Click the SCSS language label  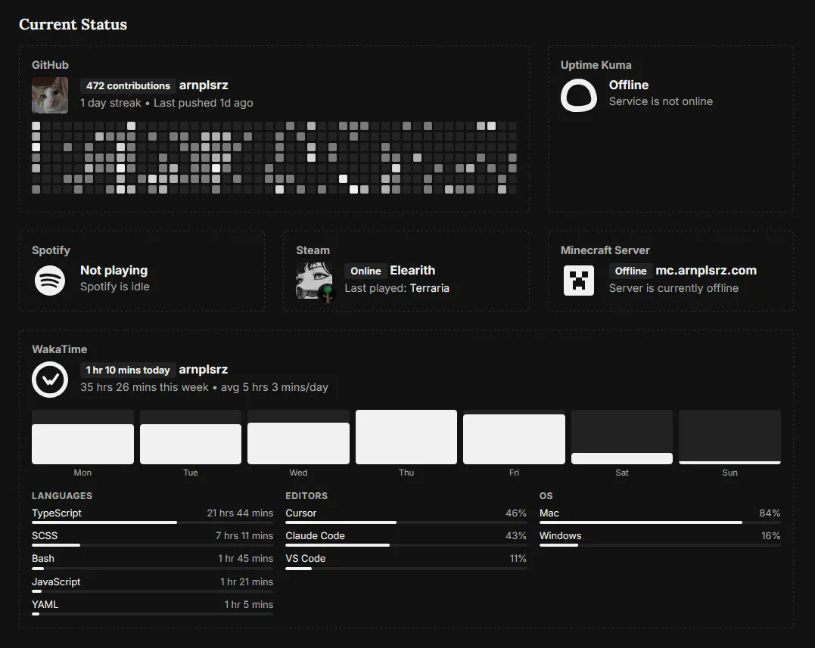pos(45,536)
